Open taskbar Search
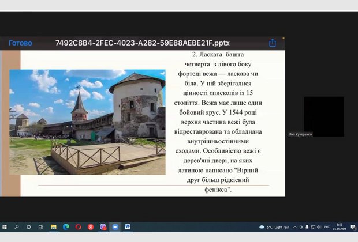 pyautogui.click(x=17, y=227)
